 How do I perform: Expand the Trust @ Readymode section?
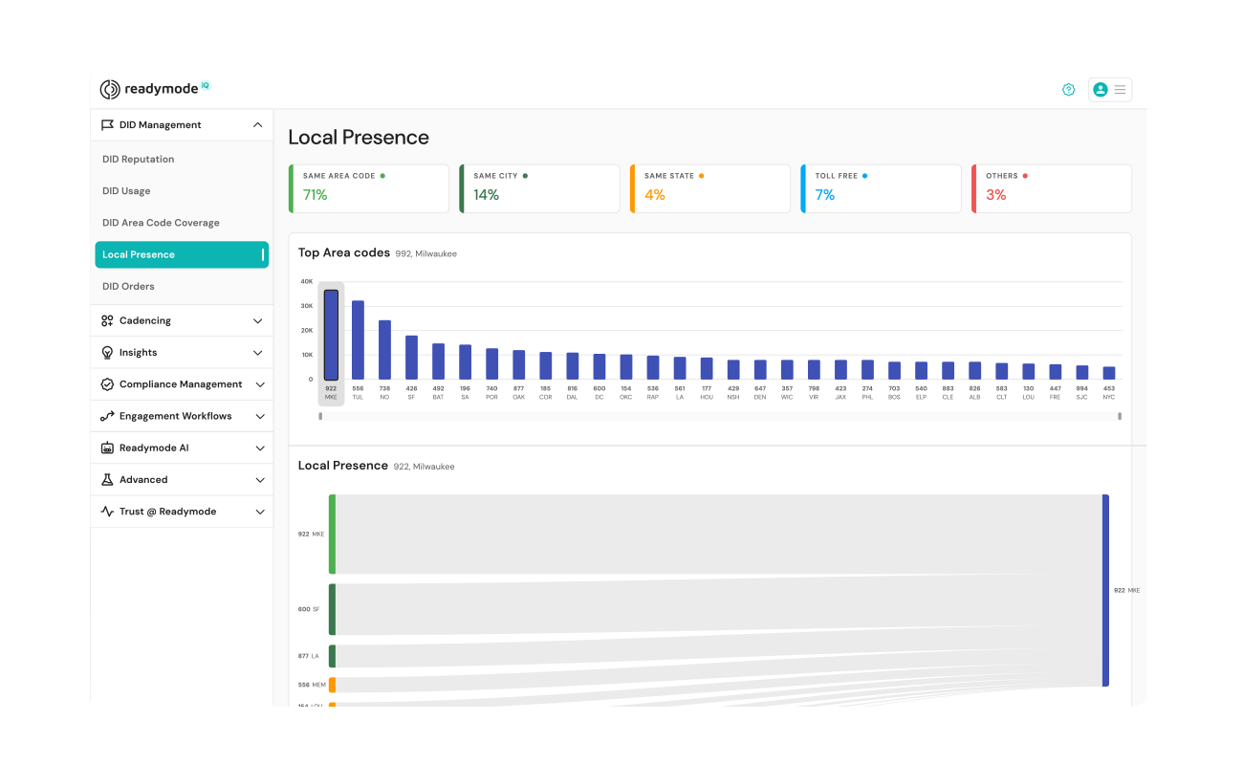click(x=256, y=511)
